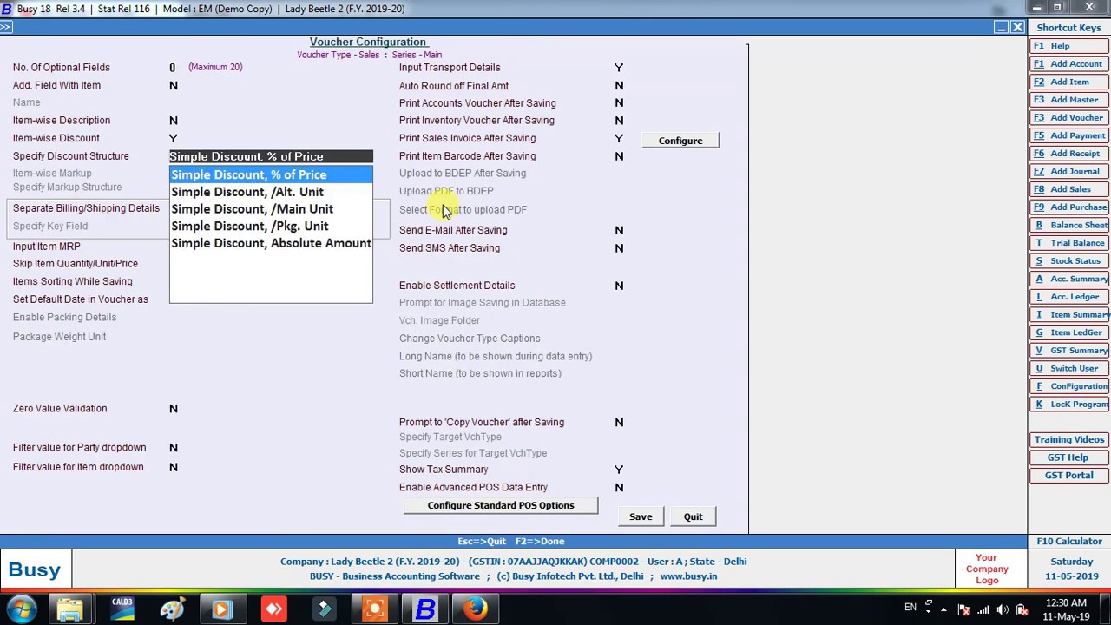Click Add Item shortcut
This screenshot has height=625, width=1111.
pyautogui.click(x=1069, y=82)
